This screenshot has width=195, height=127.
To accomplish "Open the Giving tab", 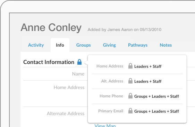I will [109, 45].
